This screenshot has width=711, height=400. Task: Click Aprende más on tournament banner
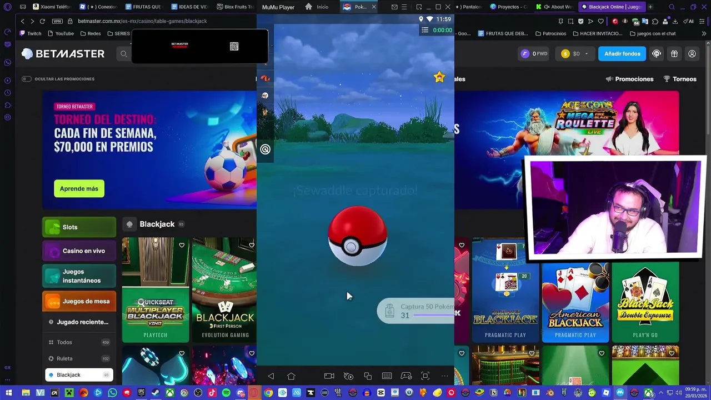[x=79, y=189]
